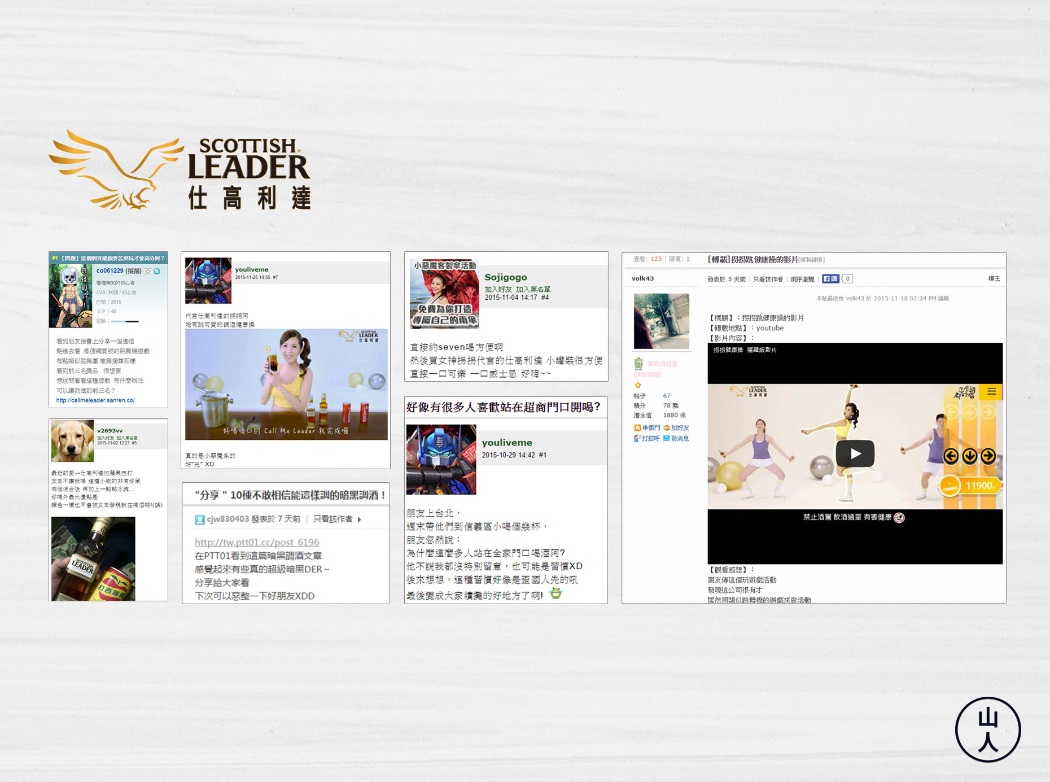
Task: Click the youtube source text
Action: tap(770, 328)
